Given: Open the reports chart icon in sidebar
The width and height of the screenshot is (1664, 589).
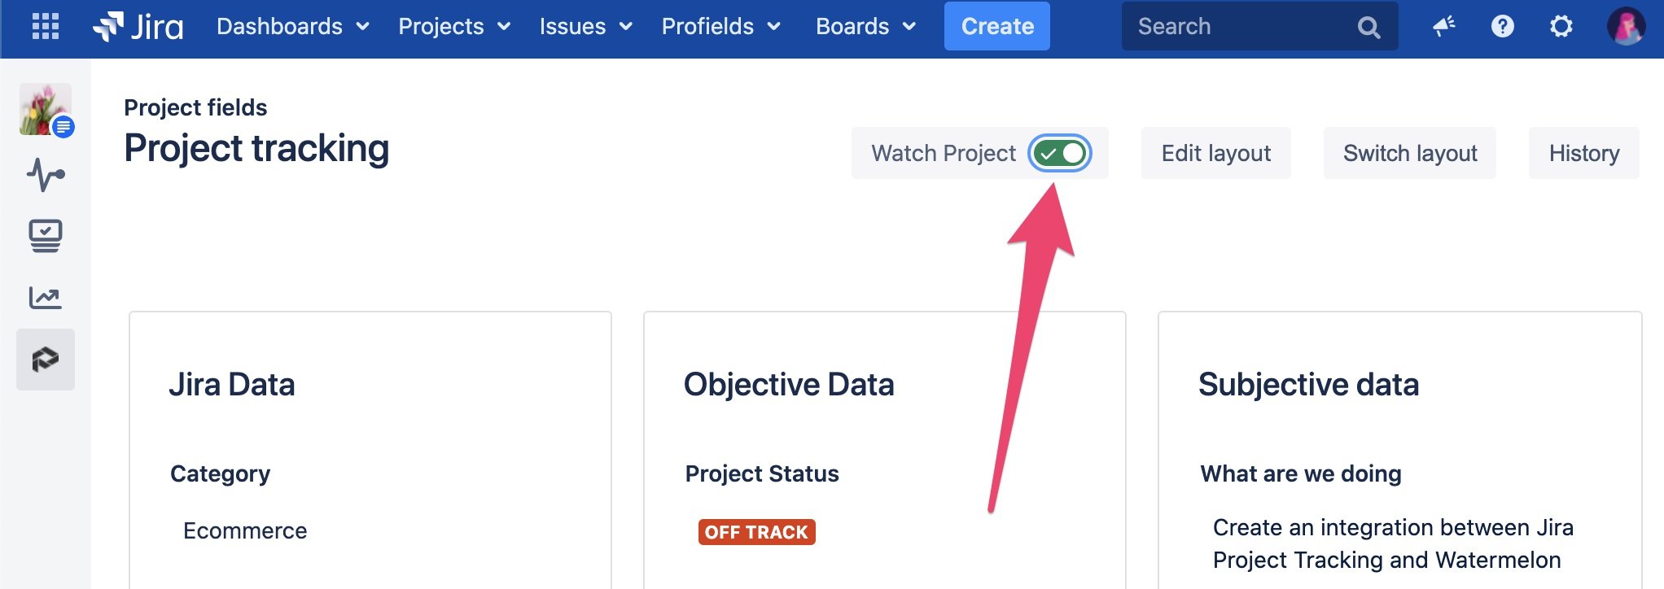Looking at the screenshot, I should point(46,298).
